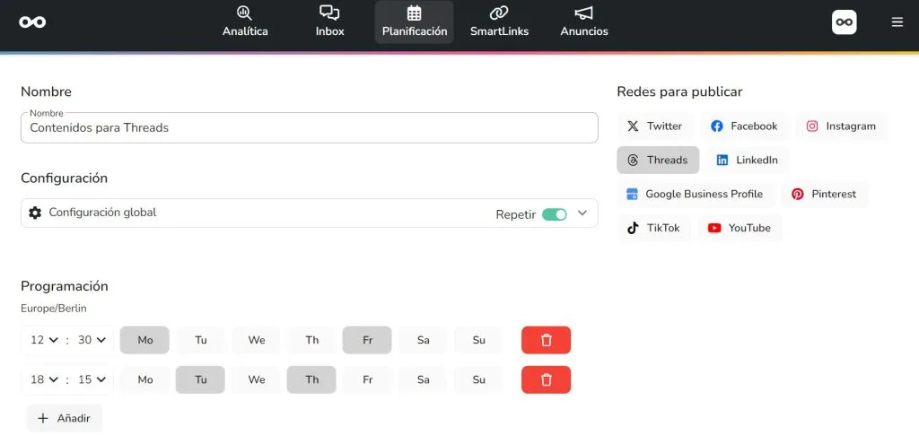Delete the 12:30 schedule row

point(547,340)
